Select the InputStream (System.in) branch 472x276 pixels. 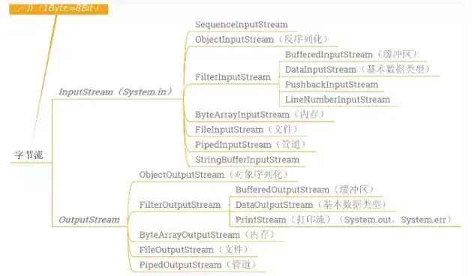click(x=116, y=91)
